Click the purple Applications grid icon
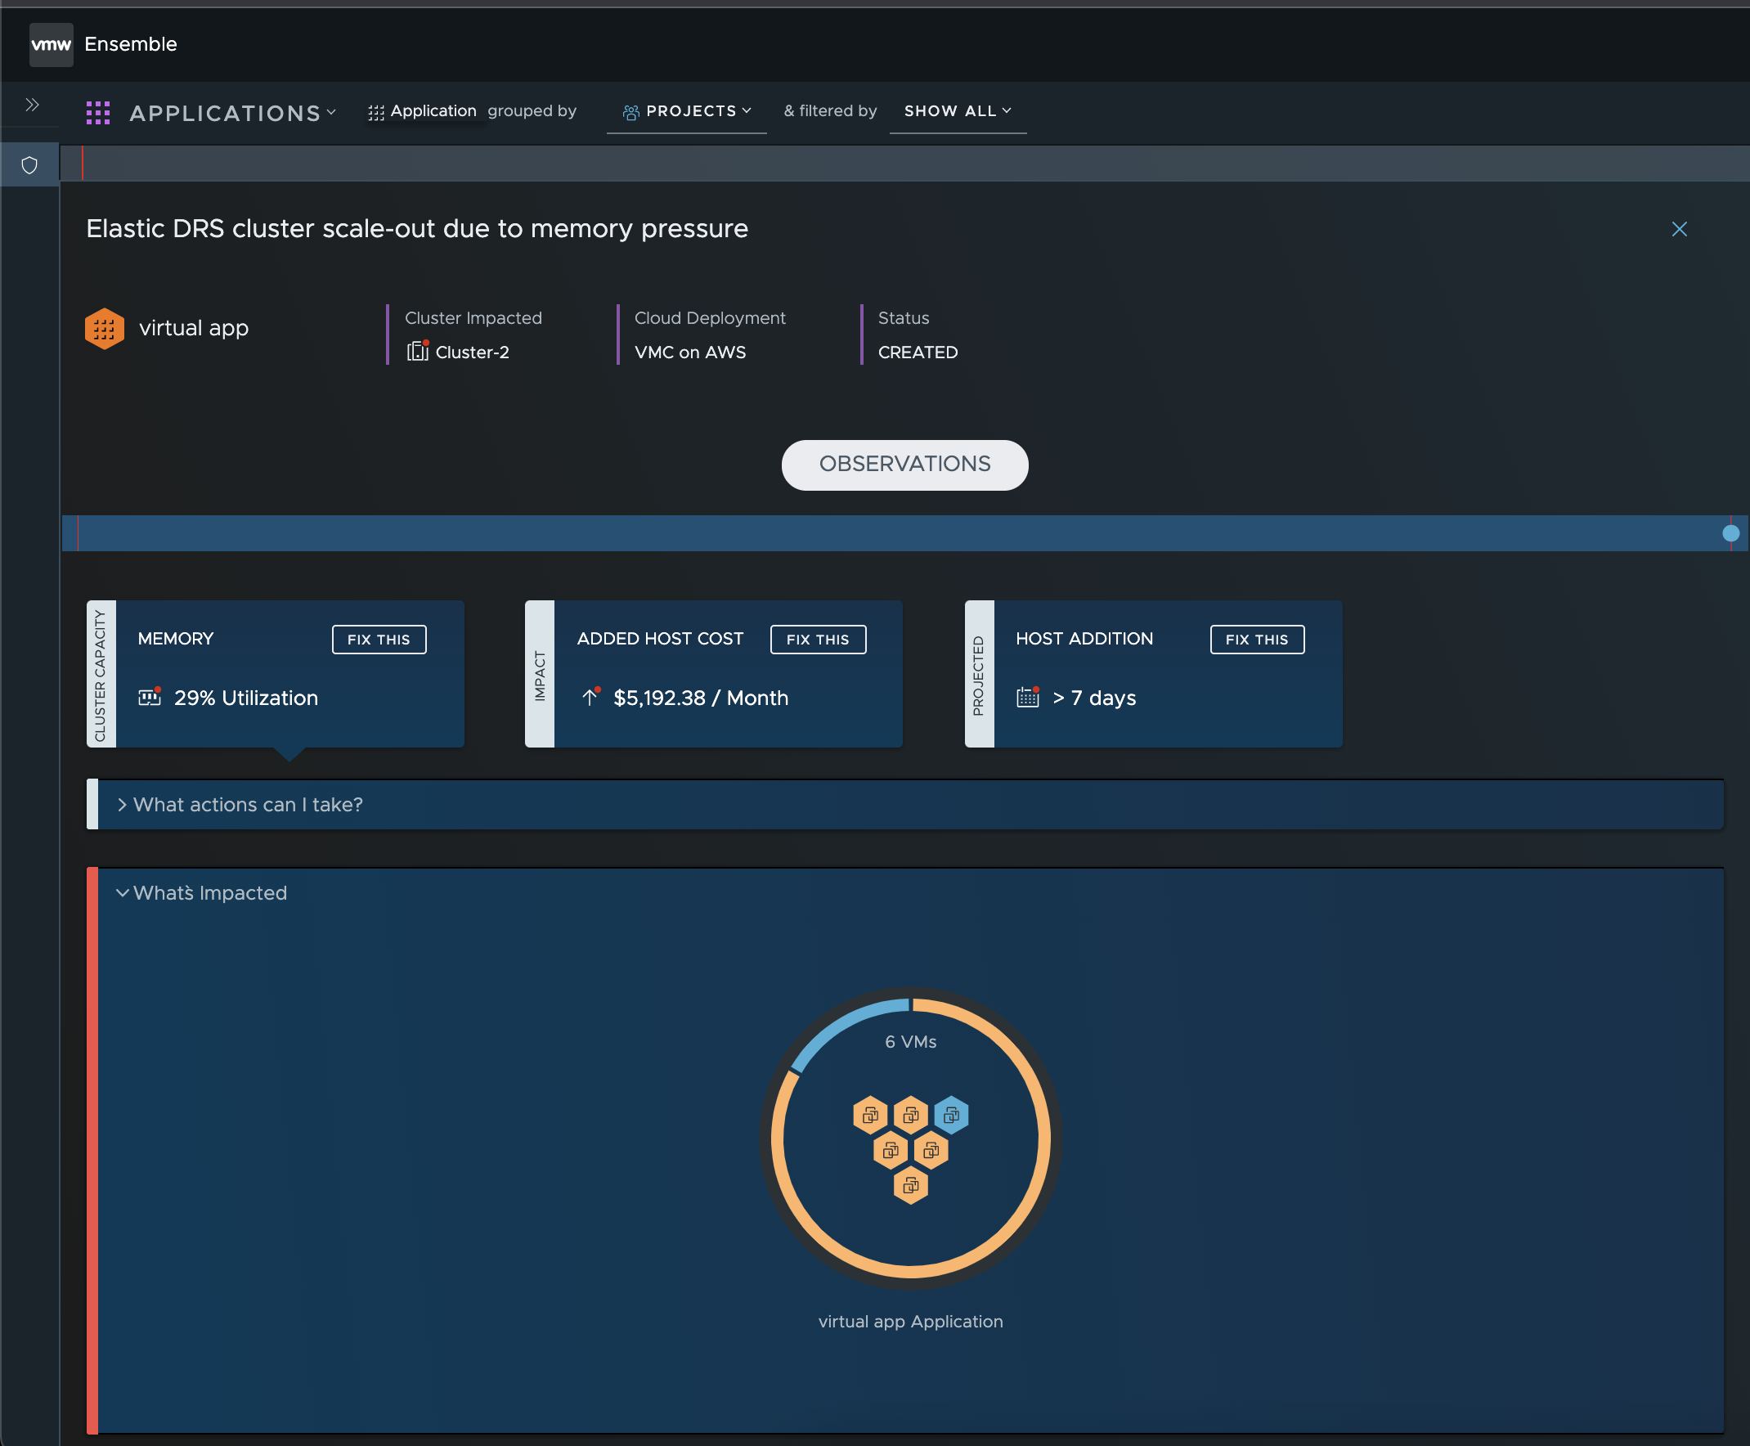The width and height of the screenshot is (1750, 1446). pyautogui.click(x=98, y=112)
